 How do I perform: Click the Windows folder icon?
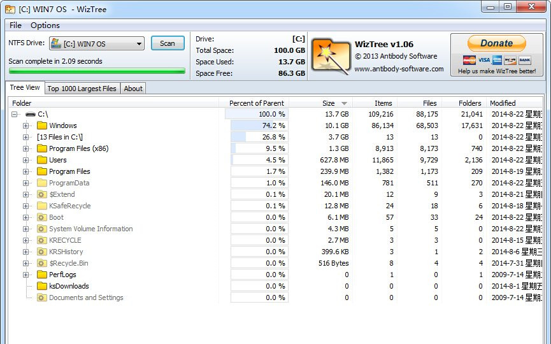(42, 125)
